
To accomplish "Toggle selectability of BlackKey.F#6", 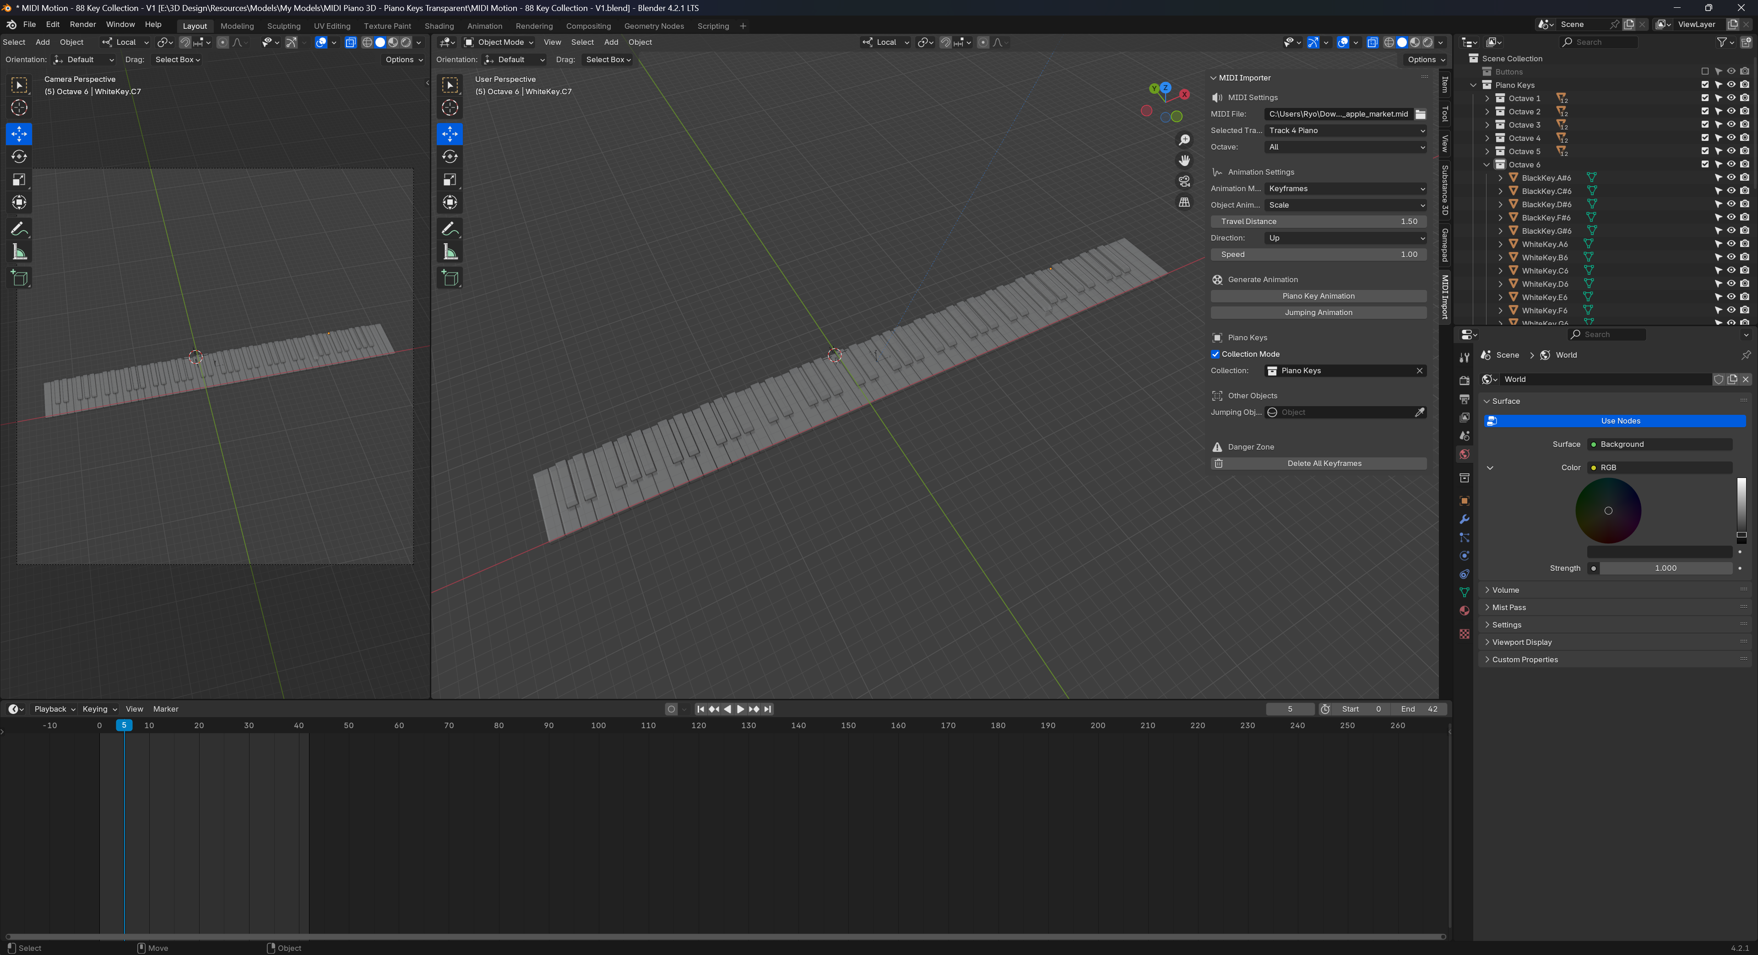I will (x=1719, y=218).
